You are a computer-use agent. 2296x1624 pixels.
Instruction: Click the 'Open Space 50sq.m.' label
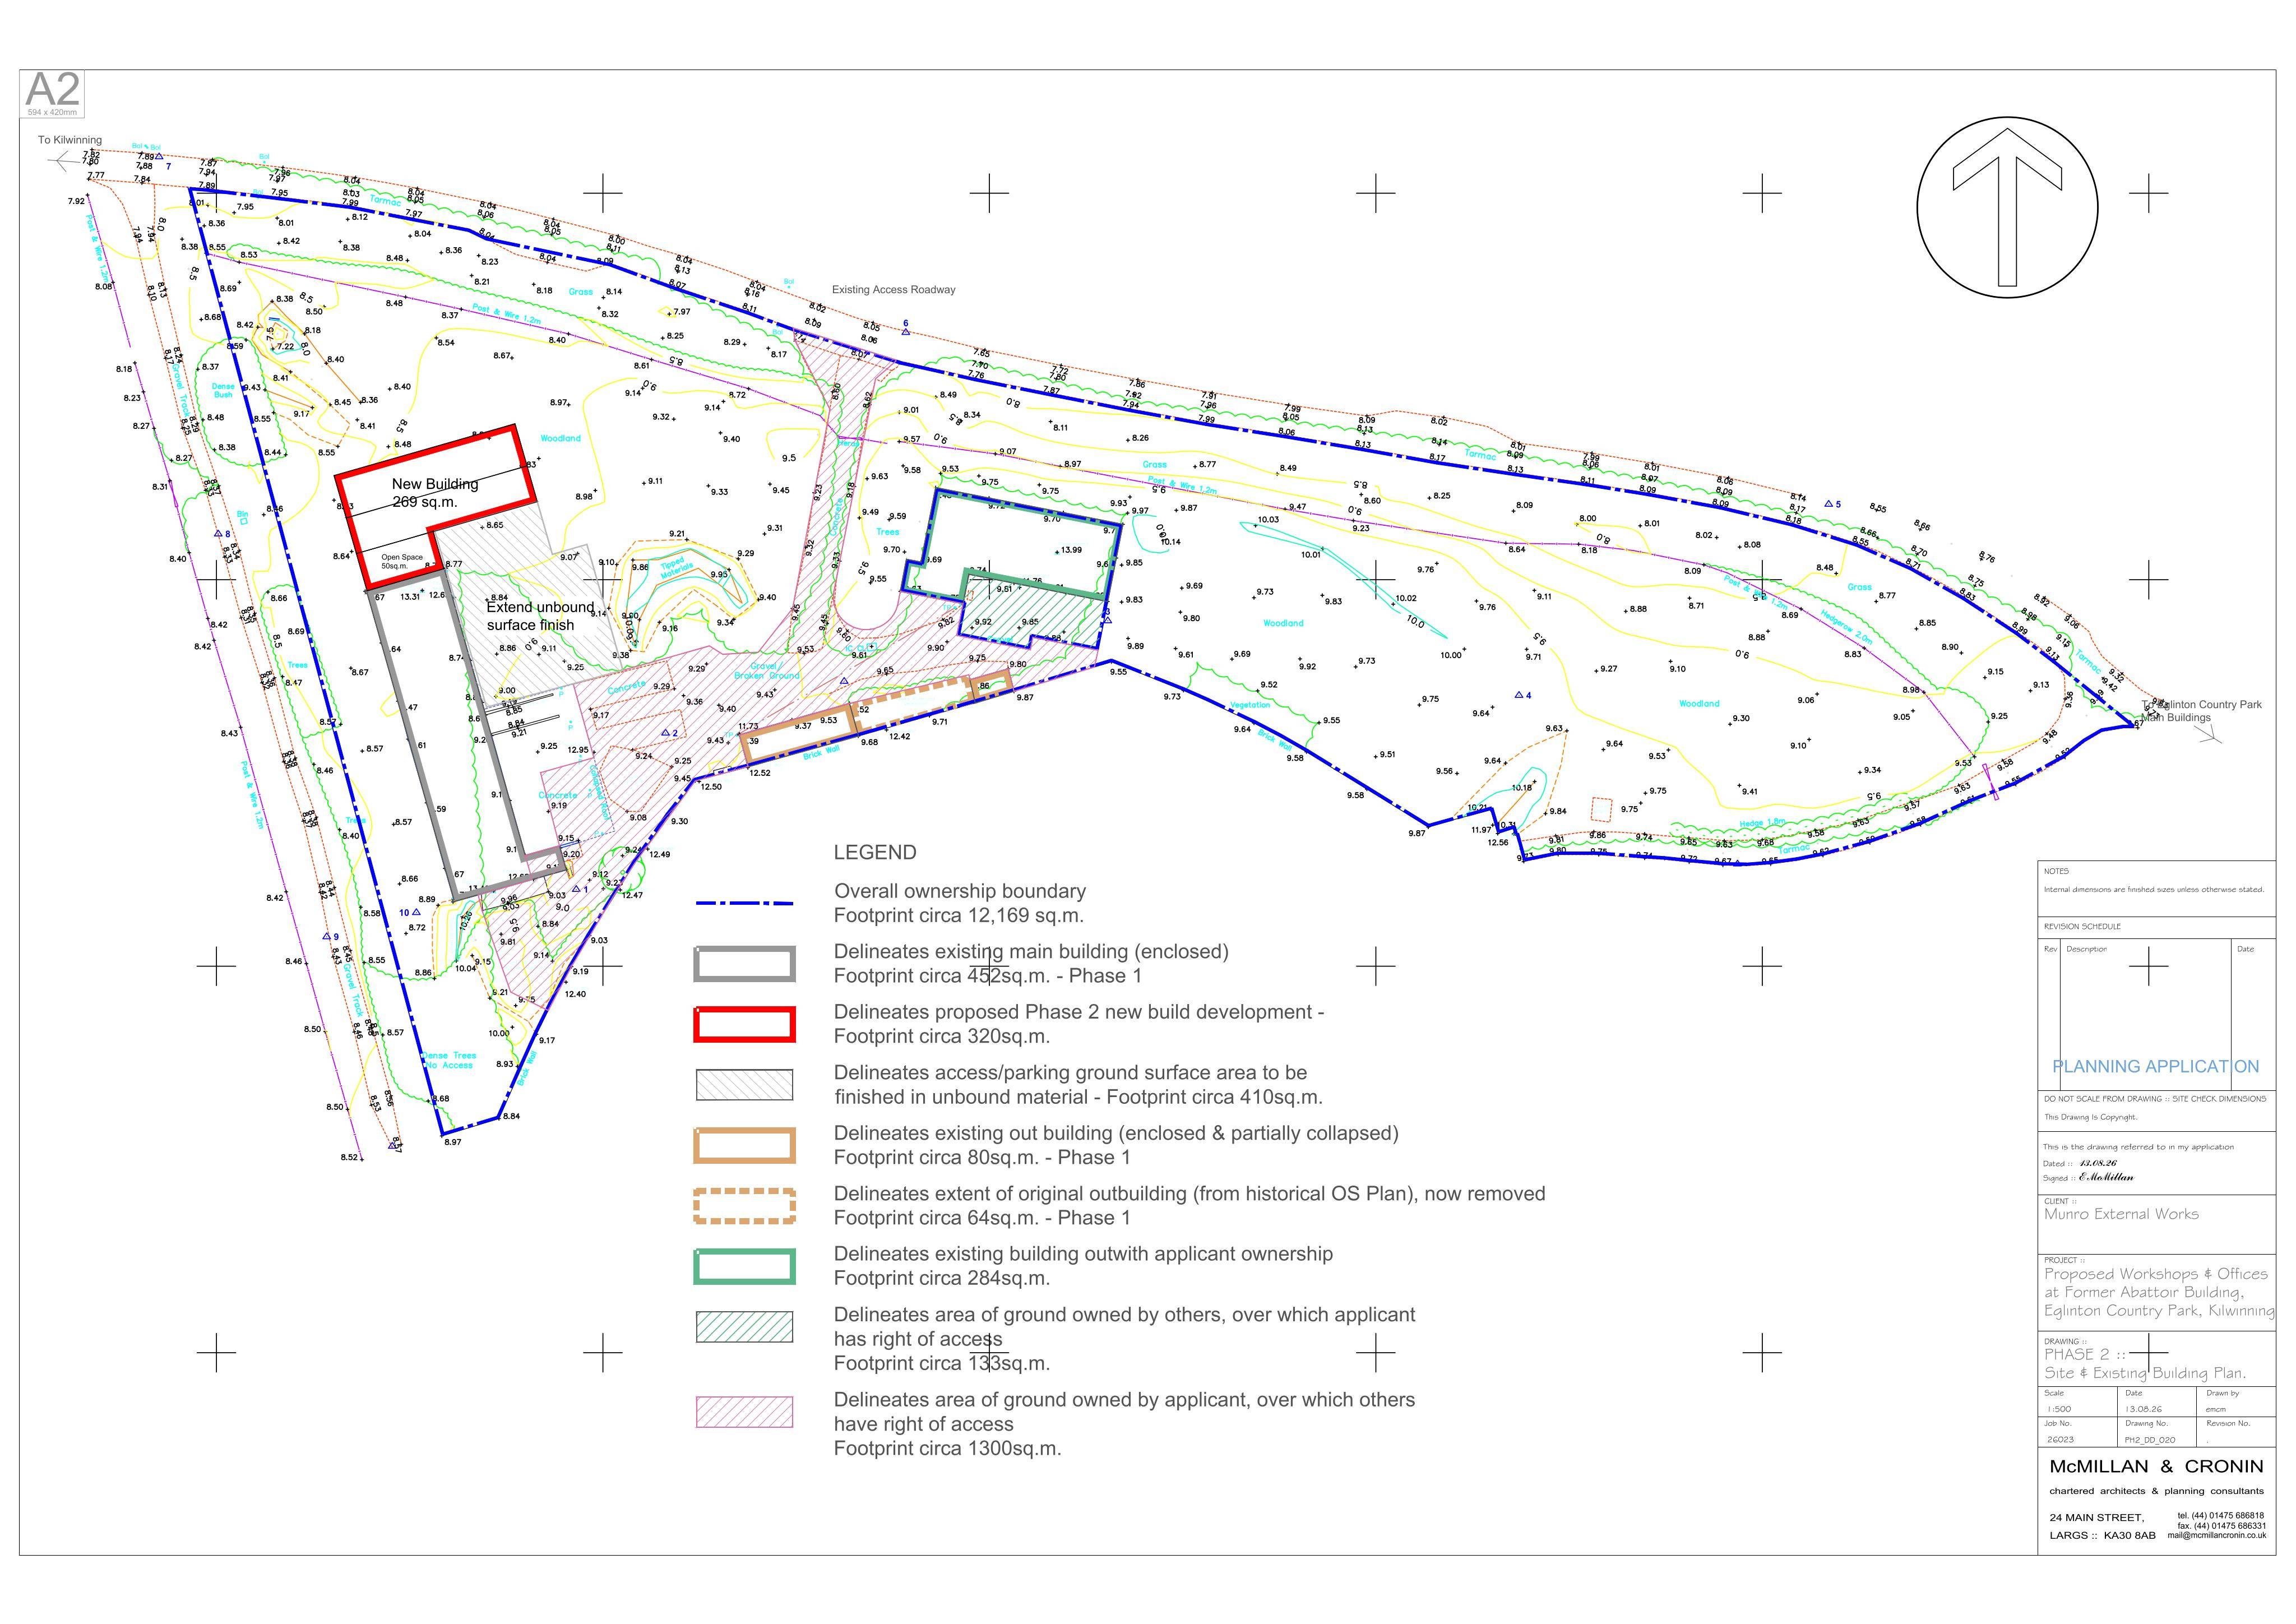point(402,561)
